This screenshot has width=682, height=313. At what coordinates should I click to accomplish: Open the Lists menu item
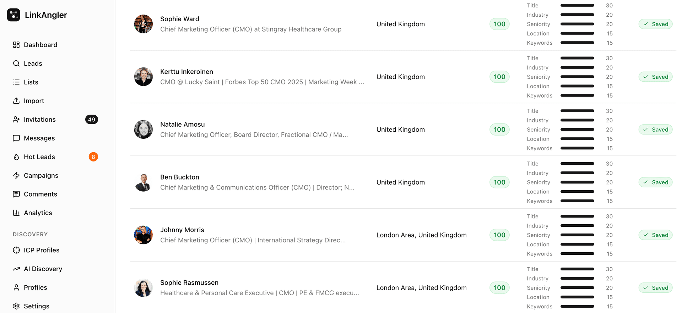(x=31, y=82)
